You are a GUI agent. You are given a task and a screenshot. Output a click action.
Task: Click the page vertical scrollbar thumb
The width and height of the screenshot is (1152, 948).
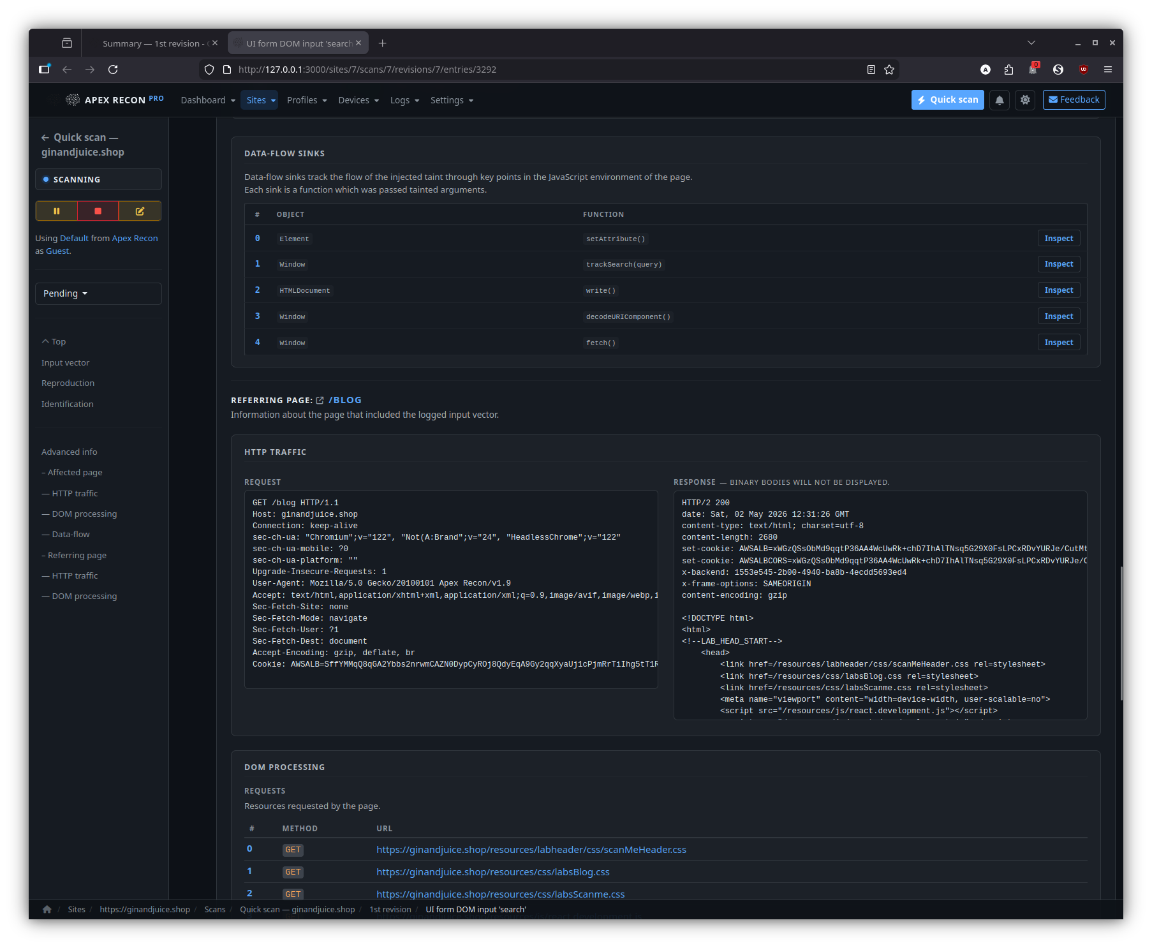1121,633
